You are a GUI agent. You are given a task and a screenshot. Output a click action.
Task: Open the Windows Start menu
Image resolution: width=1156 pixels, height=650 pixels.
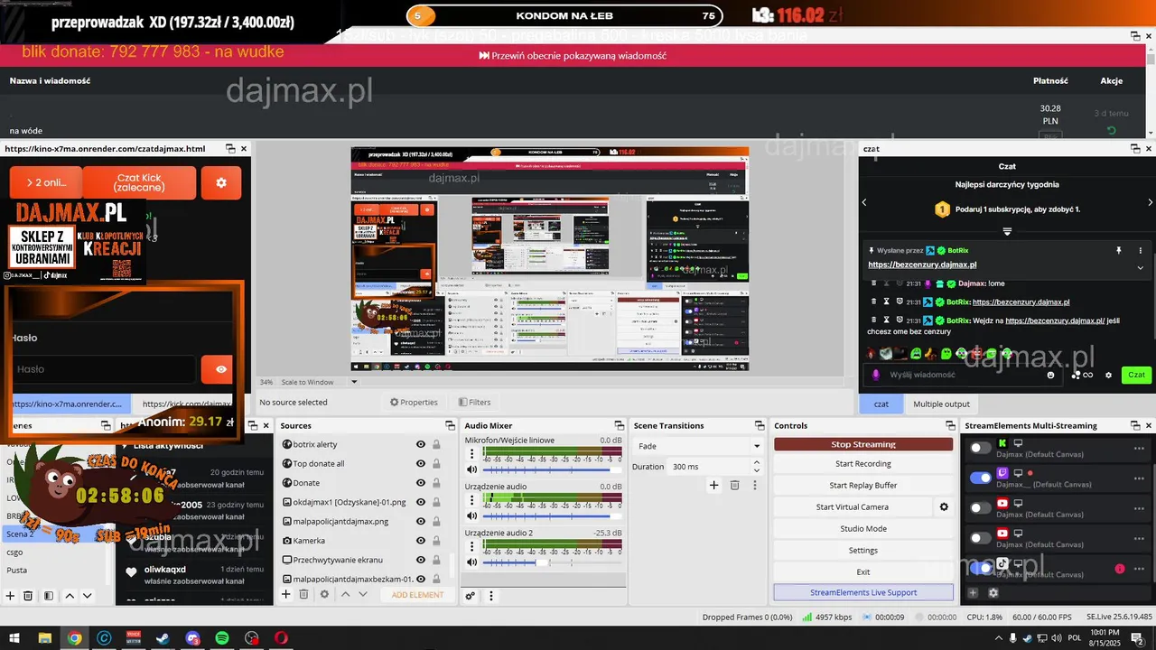click(x=14, y=638)
